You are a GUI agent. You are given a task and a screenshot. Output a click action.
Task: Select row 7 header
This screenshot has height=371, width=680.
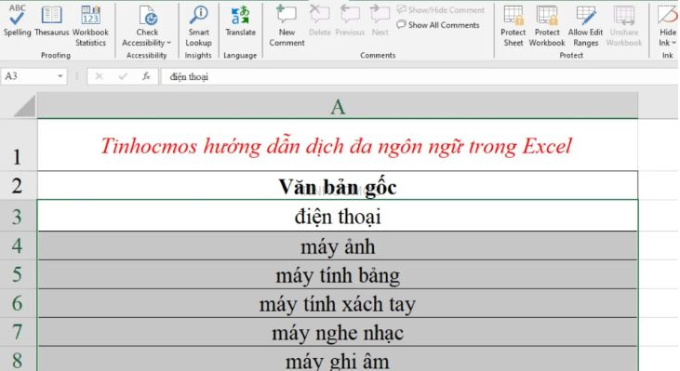(x=18, y=332)
